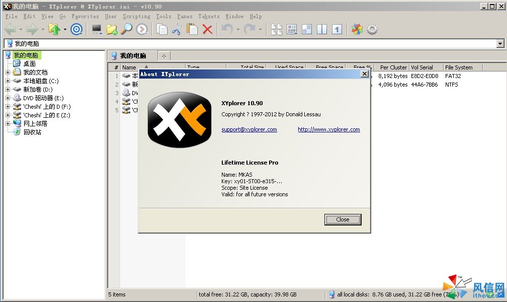This screenshot has width=507, height=302.
Task: Open support@xyplorer.com email link
Action: pyautogui.click(x=249, y=129)
